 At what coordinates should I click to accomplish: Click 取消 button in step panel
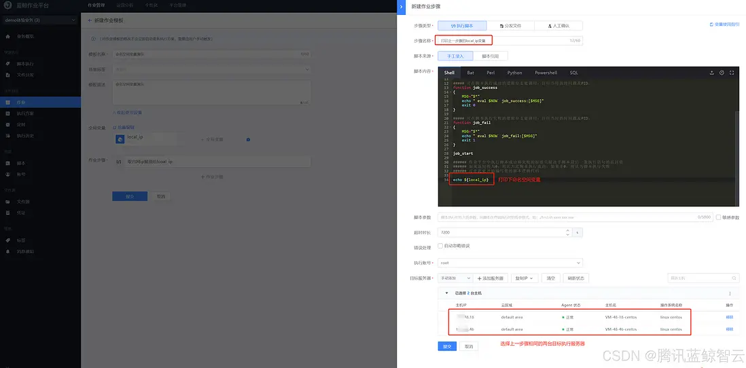469,346
